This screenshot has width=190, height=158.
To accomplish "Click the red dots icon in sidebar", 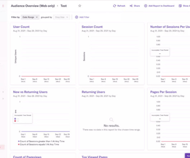I will point(3,6).
